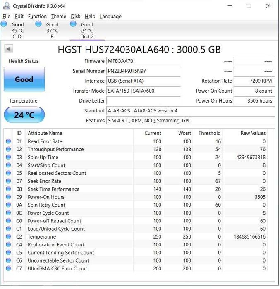Open the Help menu

(90, 17)
